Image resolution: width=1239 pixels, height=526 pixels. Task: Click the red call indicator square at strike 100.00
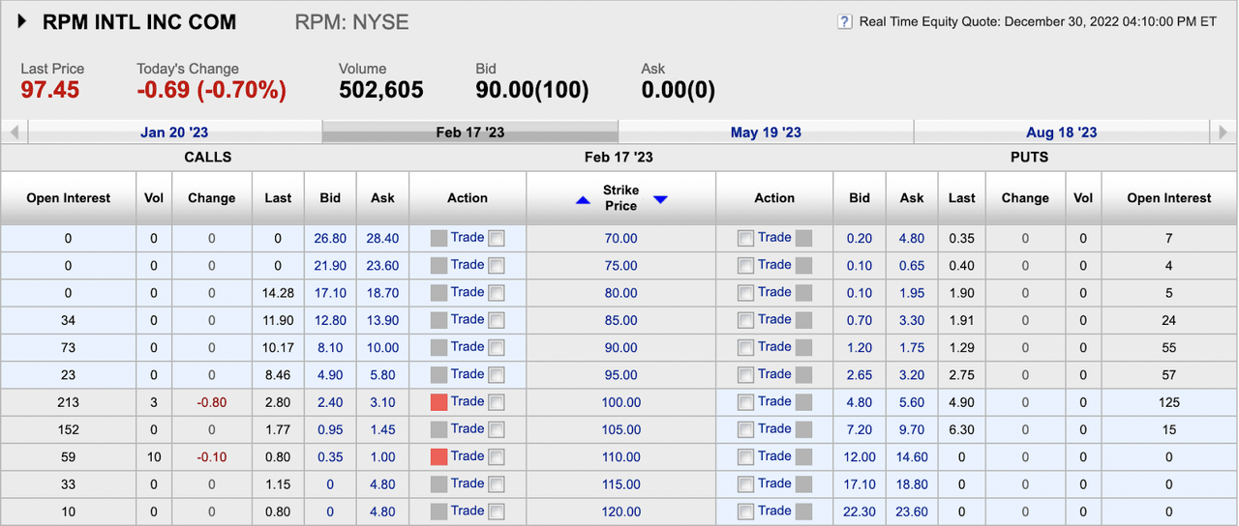438,402
